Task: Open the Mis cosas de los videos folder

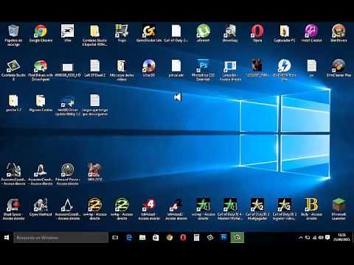Action: coord(122,66)
